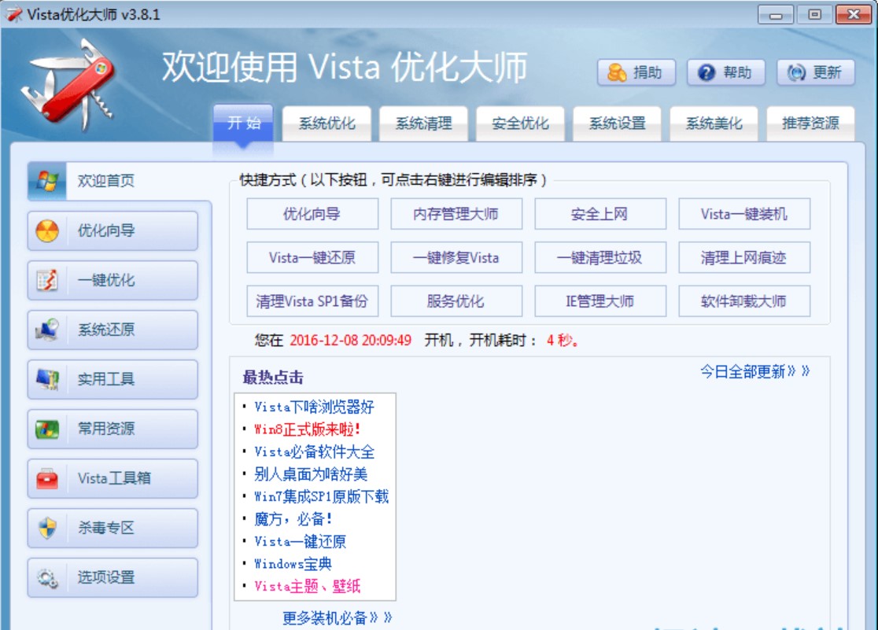Open the 推荐资源 tab
Image resolution: width=878 pixels, height=630 pixels.
[810, 123]
